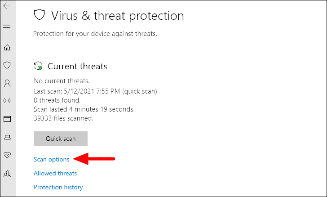Image resolution: width=327 pixels, height=197 pixels.
Task: Open Firewall & network protection antenna icon
Action: point(7,101)
